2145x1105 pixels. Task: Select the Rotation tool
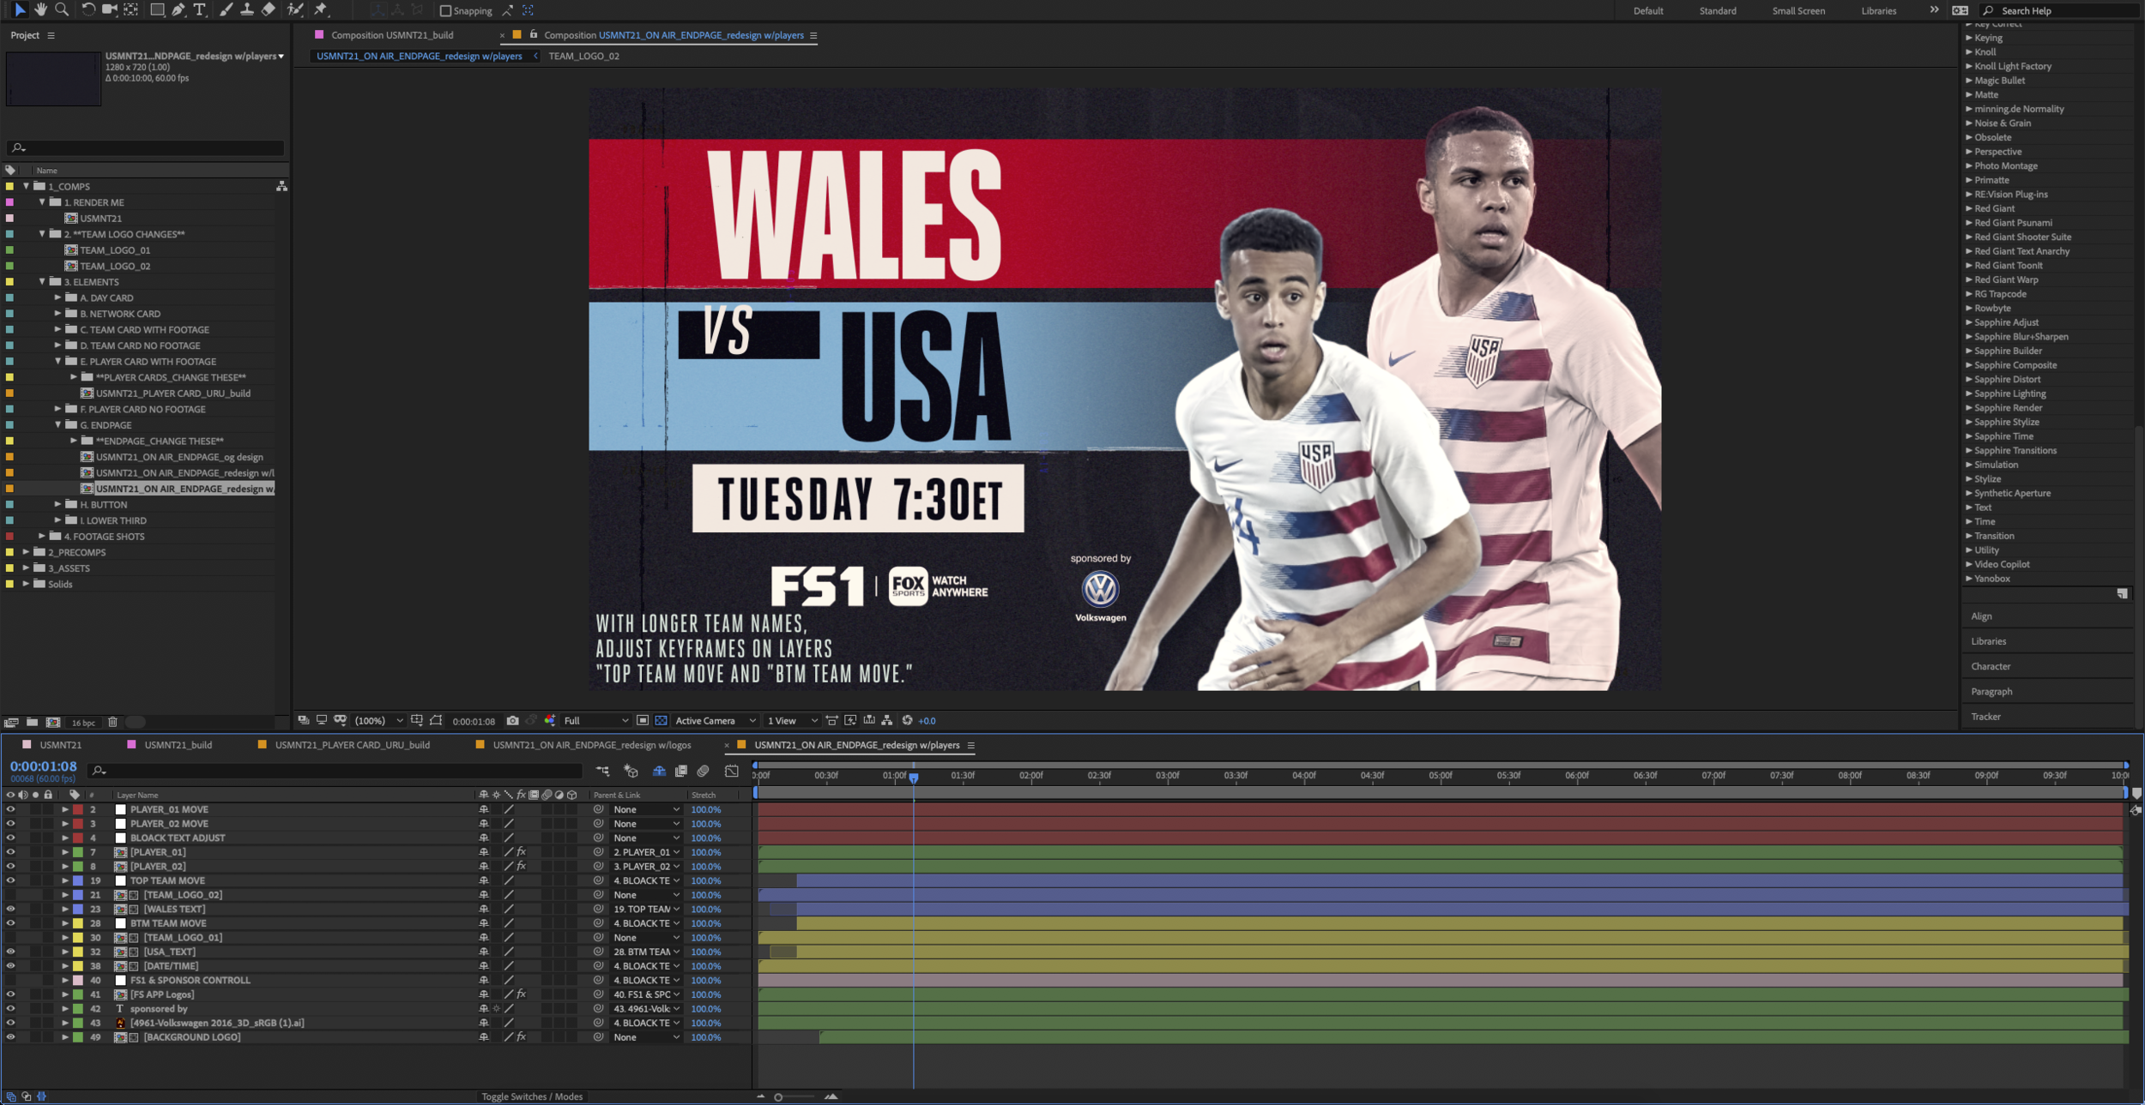(88, 9)
